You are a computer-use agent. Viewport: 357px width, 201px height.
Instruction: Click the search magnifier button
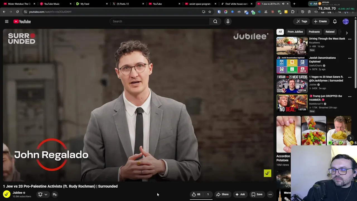(x=215, y=21)
